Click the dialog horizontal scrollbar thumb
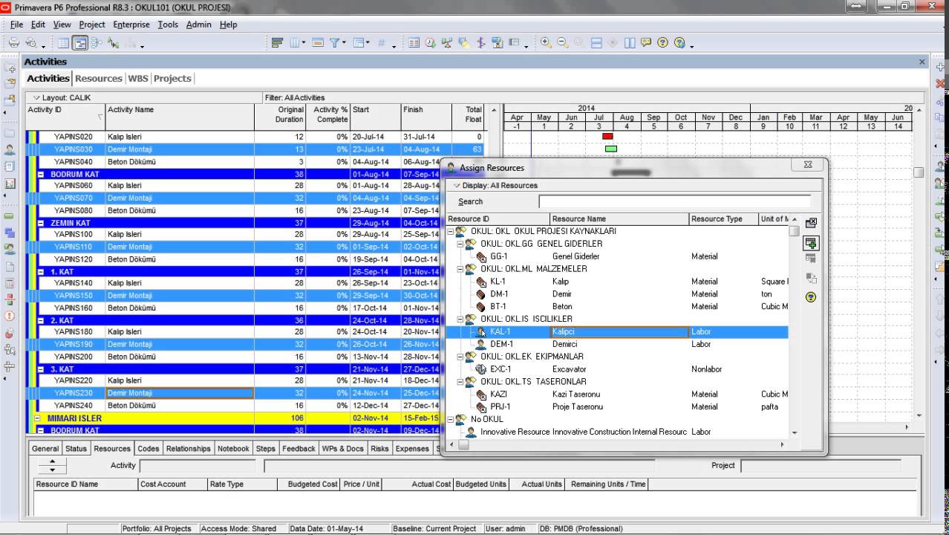Image resolution: width=949 pixels, height=535 pixels. [x=463, y=444]
